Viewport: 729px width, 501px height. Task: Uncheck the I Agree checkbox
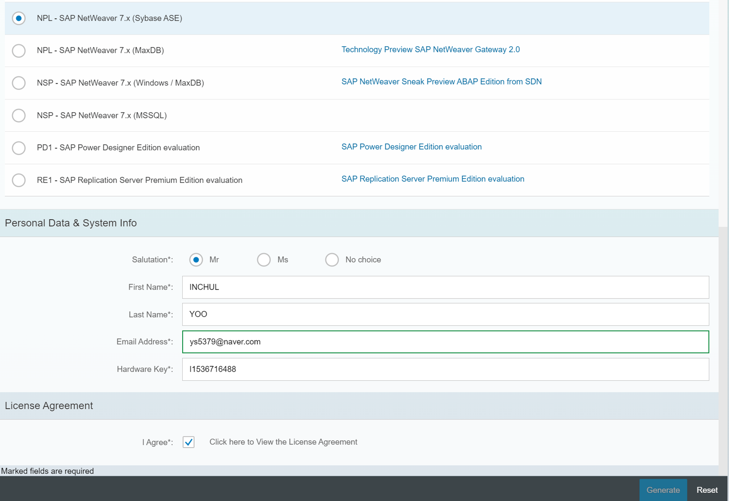tap(188, 442)
